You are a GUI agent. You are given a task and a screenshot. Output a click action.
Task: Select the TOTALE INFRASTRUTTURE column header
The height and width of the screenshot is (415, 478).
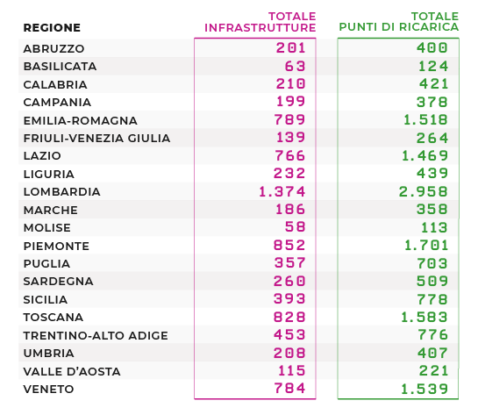260,22
